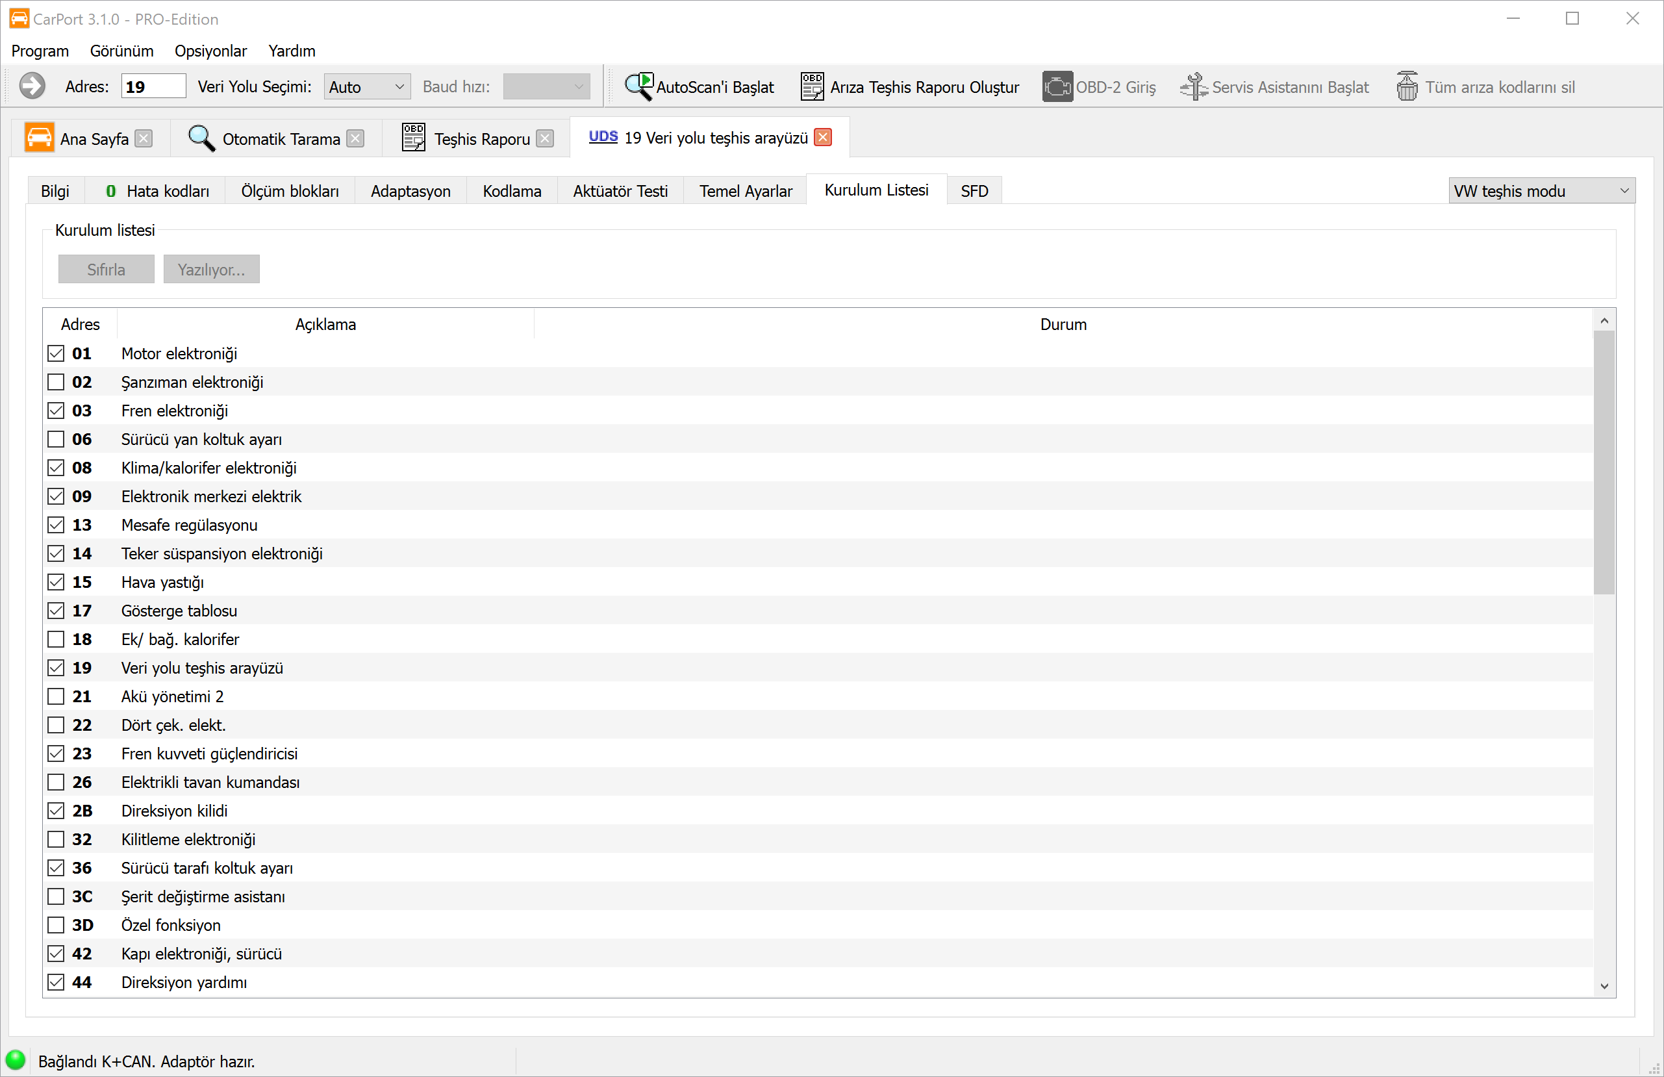Image resolution: width=1664 pixels, height=1077 pixels.
Task: Close the Otomatik Tarama tab
Action: pyautogui.click(x=356, y=138)
